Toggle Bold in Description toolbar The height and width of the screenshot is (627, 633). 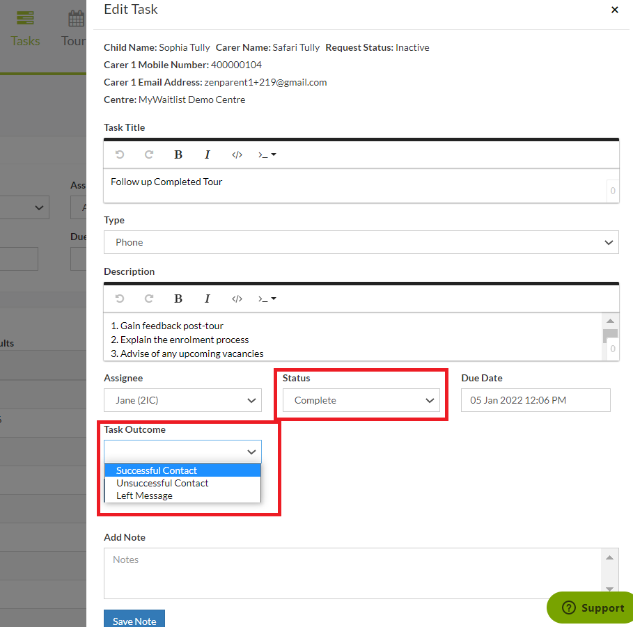pos(178,299)
